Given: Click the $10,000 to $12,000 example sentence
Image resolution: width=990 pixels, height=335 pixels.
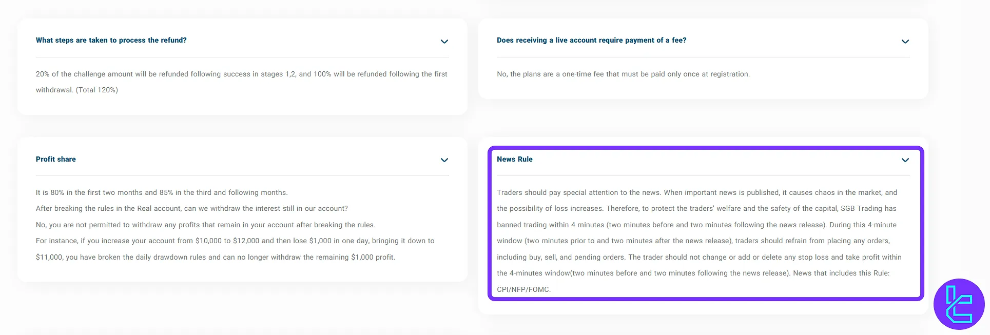Looking at the screenshot, I should pyautogui.click(x=235, y=241).
